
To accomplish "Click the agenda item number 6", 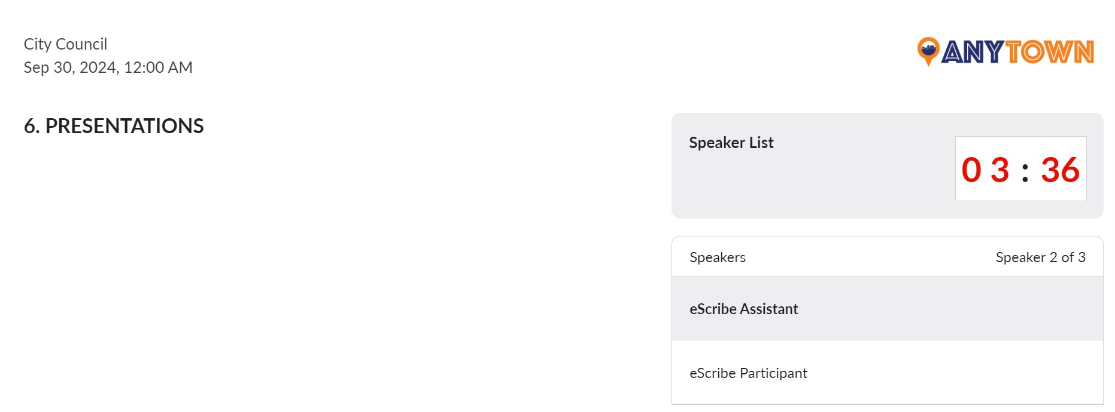I will coord(31,126).
